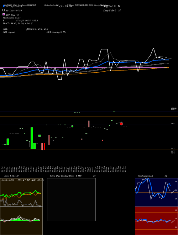Screen dimensions: 178x235
Task: Open the MACD histogram chart panel
Action: 21,221
